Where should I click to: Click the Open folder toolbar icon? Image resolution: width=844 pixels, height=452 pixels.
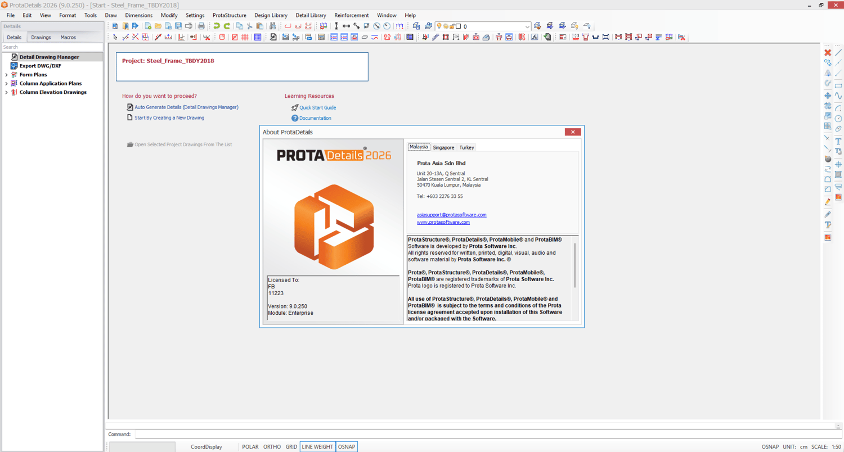pyautogui.click(x=158, y=26)
